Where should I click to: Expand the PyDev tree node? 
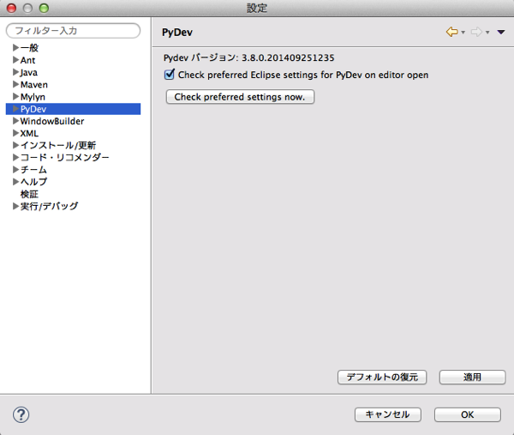click(x=15, y=109)
